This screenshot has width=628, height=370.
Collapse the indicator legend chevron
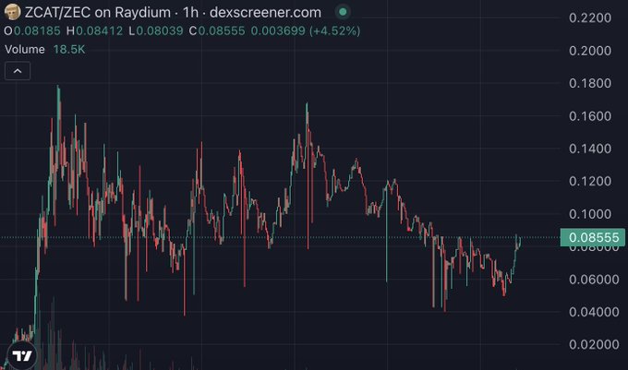[18, 71]
